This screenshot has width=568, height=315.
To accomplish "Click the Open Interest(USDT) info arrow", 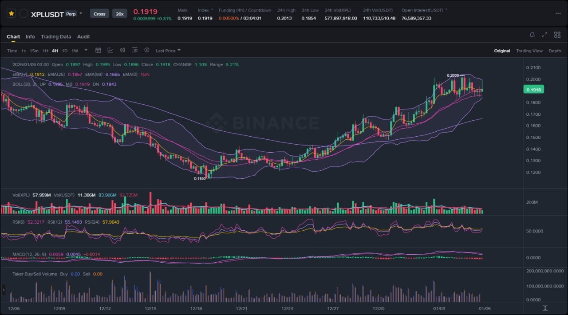I will click(x=446, y=10).
